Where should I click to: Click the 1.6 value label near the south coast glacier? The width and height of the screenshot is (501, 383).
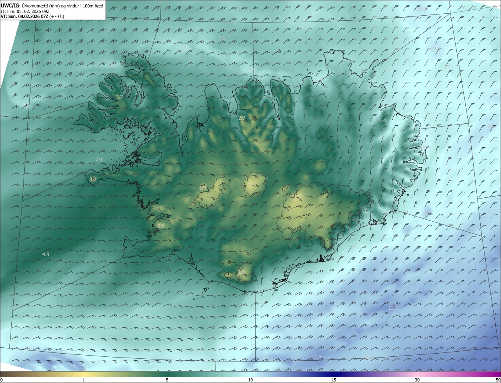point(241,272)
